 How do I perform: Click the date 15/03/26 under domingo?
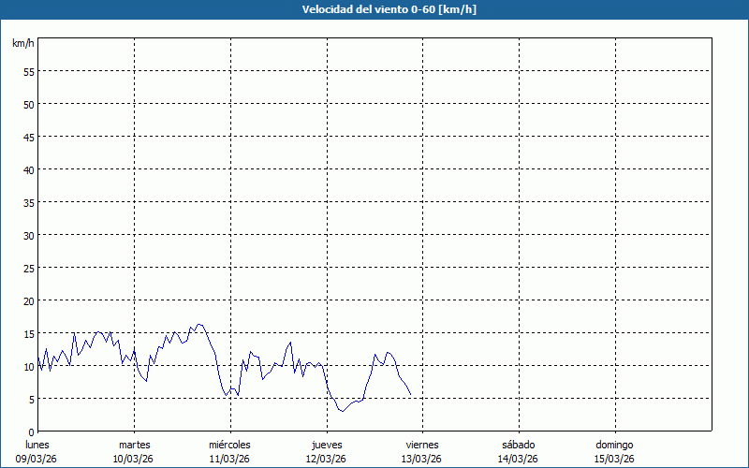tap(613, 459)
